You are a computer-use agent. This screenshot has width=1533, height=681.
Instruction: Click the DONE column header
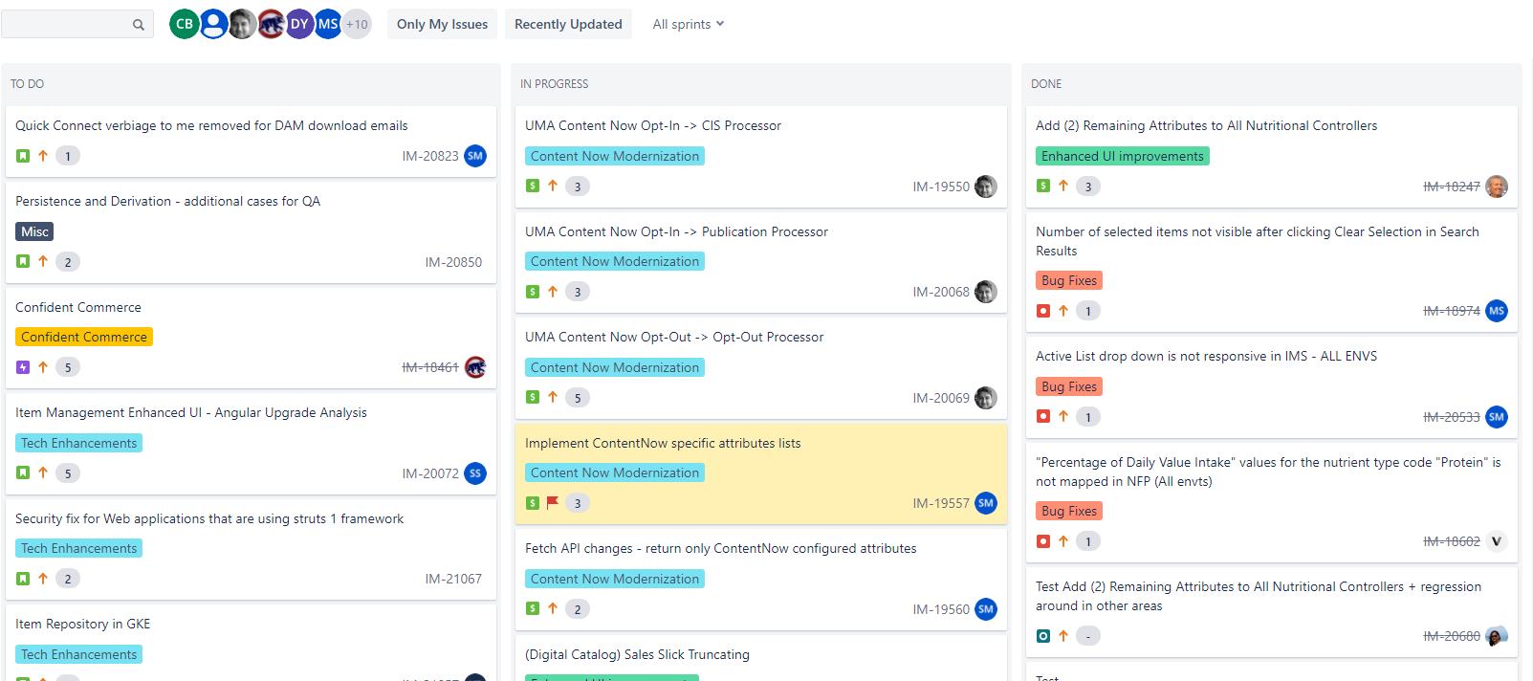tap(1046, 84)
